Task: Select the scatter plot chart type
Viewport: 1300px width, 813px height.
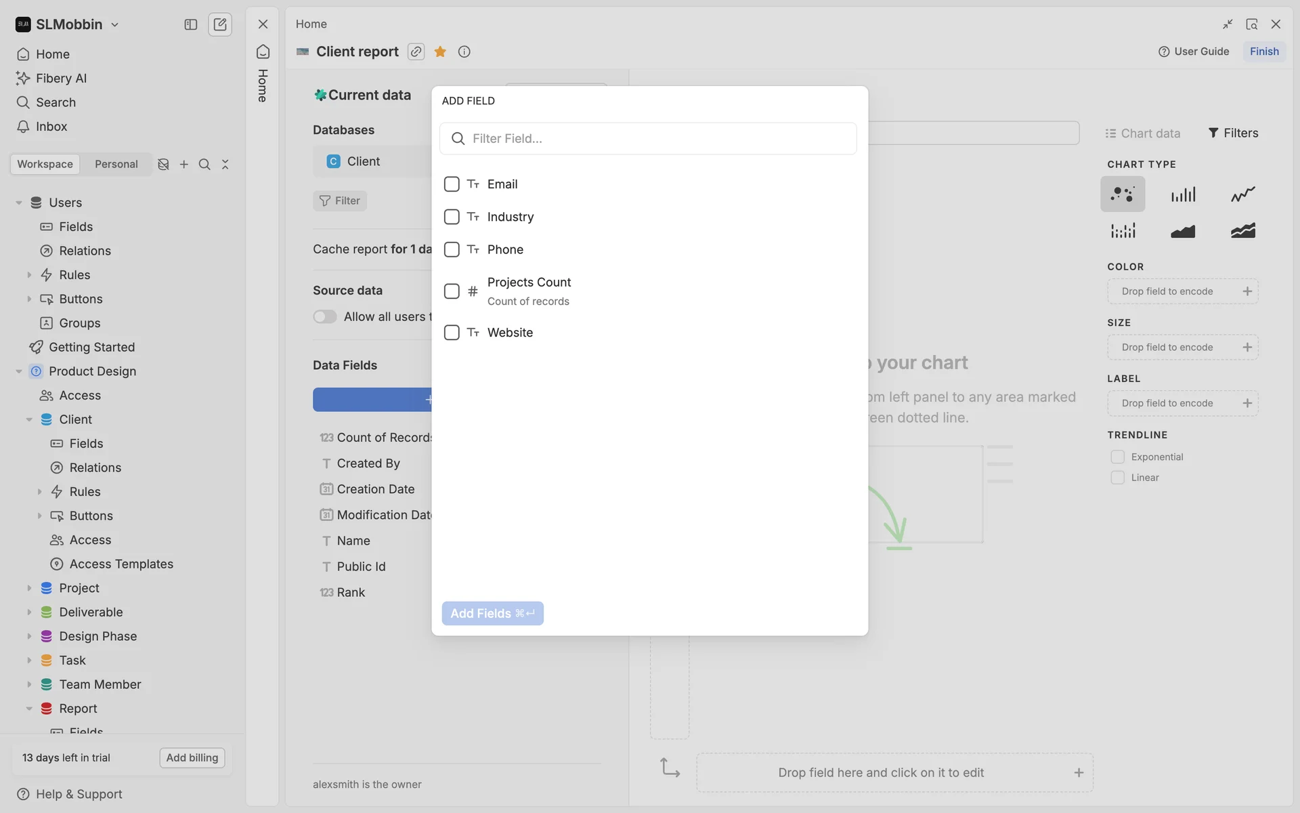Action: pos(1122,194)
